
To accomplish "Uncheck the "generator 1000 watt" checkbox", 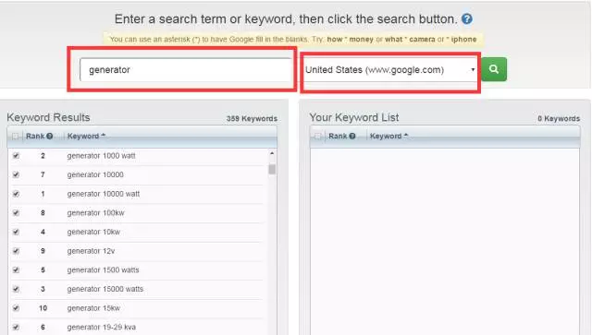I will click(16, 155).
